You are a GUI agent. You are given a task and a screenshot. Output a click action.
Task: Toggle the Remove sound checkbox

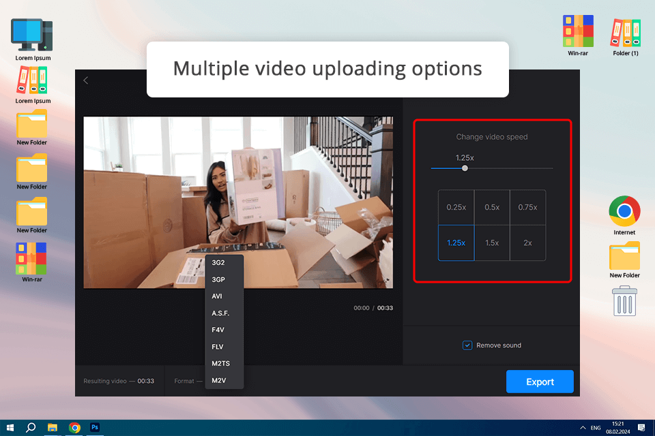click(467, 345)
